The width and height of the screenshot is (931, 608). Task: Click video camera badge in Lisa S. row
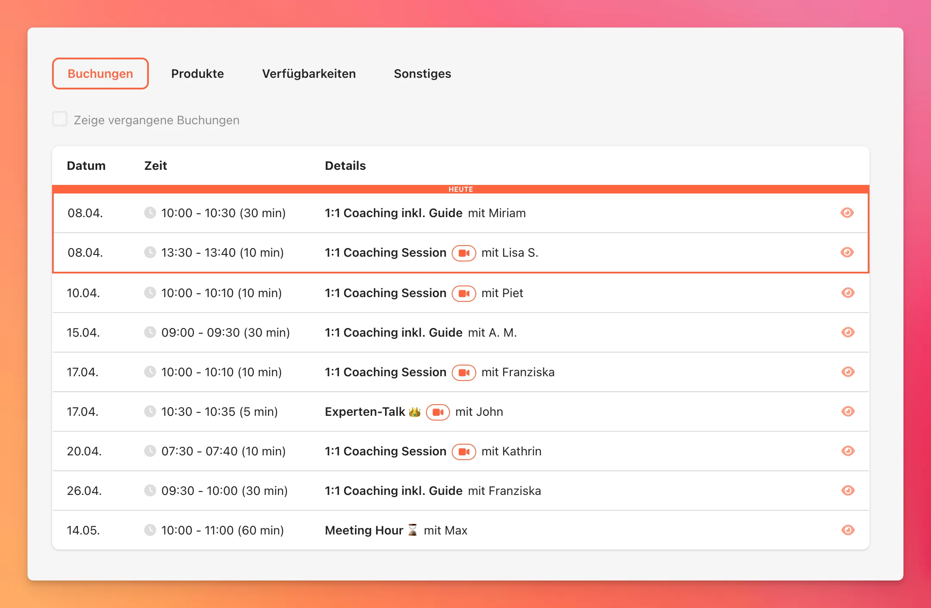(464, 253)
